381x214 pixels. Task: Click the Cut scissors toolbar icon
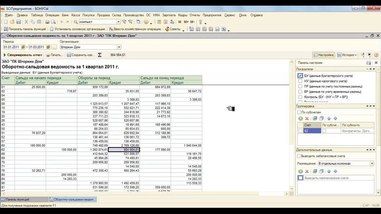point(26,22)
